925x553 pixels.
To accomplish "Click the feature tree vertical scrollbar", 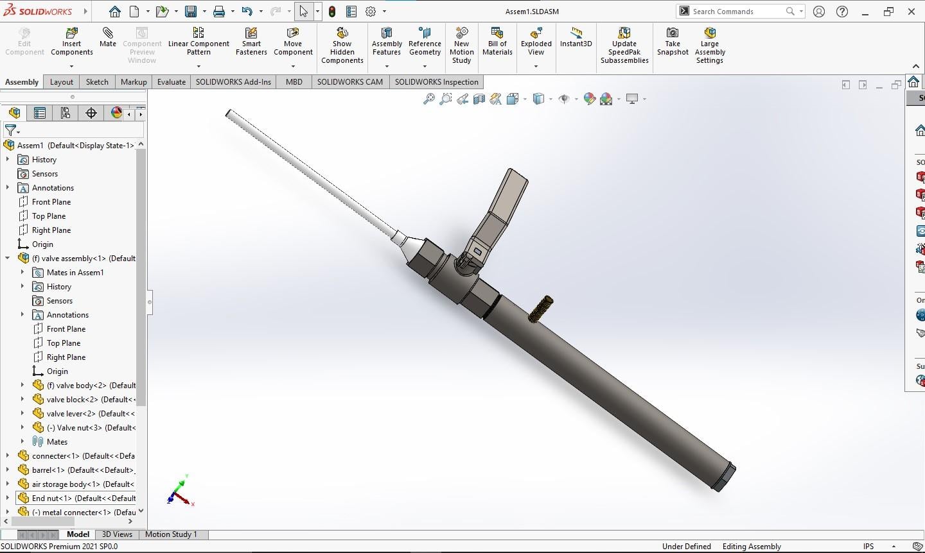I will [141, 277].
